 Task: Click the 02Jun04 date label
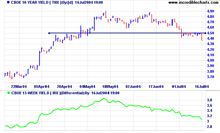pyautogui.click(x=133, y=87)
